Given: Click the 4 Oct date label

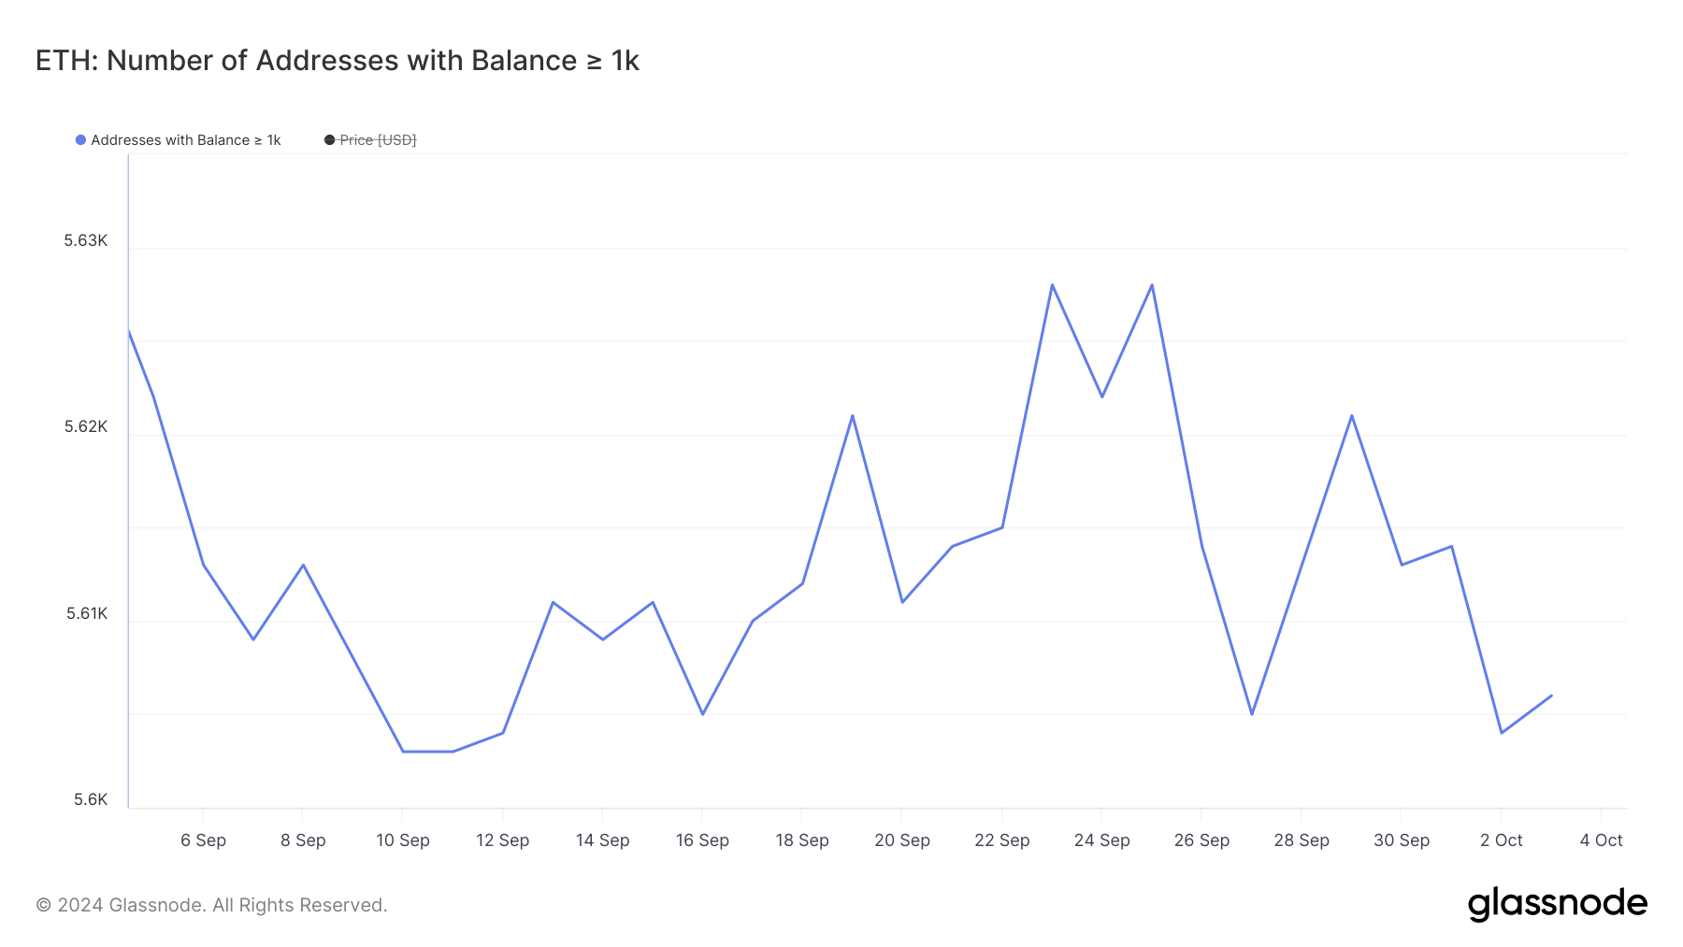Looking at the screenshot, I should pyautogui.click(x=1601, y=840).
